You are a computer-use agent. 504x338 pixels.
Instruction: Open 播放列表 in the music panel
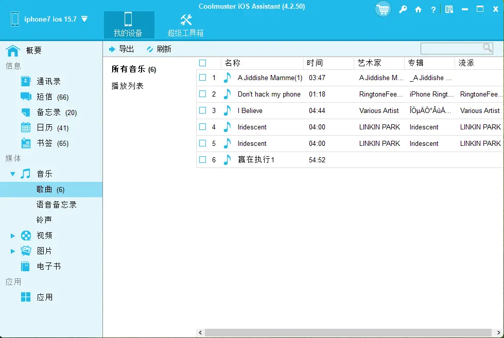click(x=128, y=86)
